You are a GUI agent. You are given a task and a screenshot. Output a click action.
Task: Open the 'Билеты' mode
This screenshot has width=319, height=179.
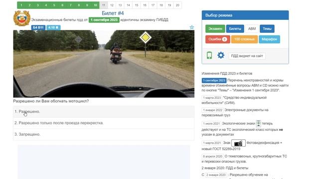(x=235, y=29)
